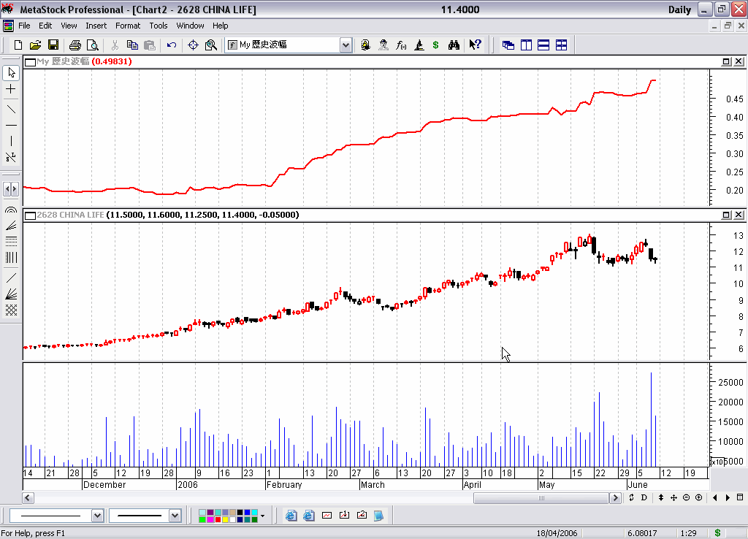Open a file with the folder icon
The width and height of the screenshot is (748, 539).
[35, 45]
